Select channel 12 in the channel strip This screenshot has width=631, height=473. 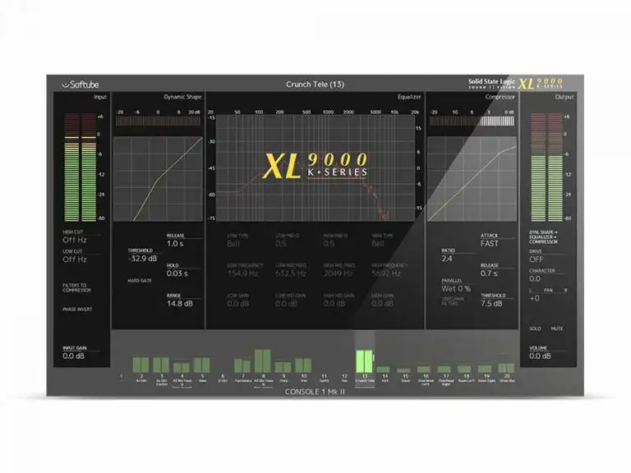click(344, 378)
